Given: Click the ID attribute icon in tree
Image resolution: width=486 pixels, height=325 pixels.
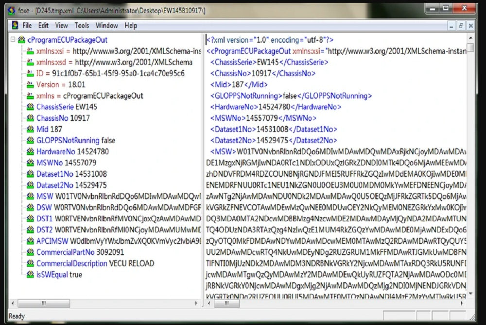Looking at the screenshot, I should (30, 74).
